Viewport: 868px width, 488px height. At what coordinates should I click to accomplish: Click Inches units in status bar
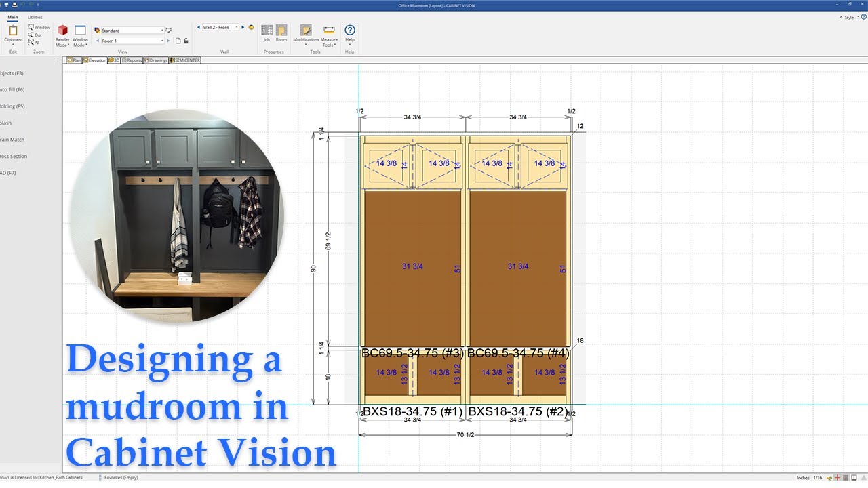click(803, 478)
